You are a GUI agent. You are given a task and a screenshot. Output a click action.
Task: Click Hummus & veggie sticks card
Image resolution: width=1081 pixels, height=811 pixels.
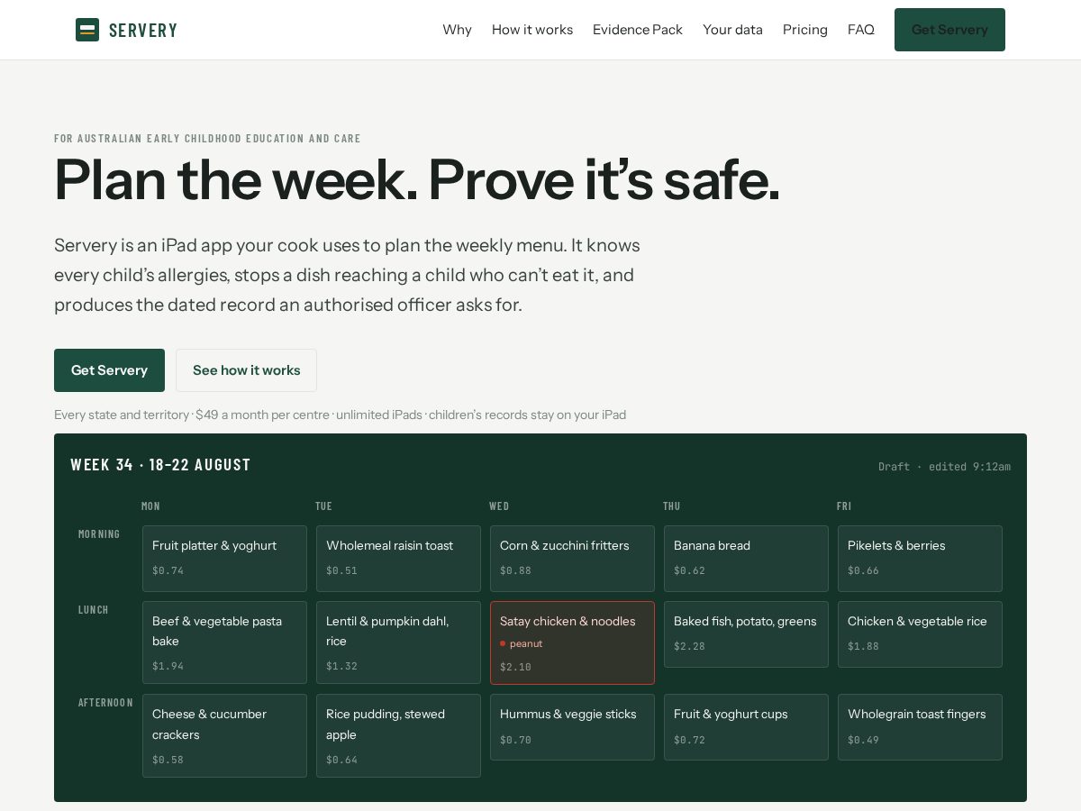[572, 727]
